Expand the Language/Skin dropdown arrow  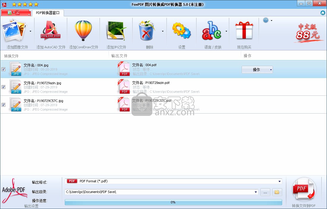pyautogui.click(x=226, y=31)
